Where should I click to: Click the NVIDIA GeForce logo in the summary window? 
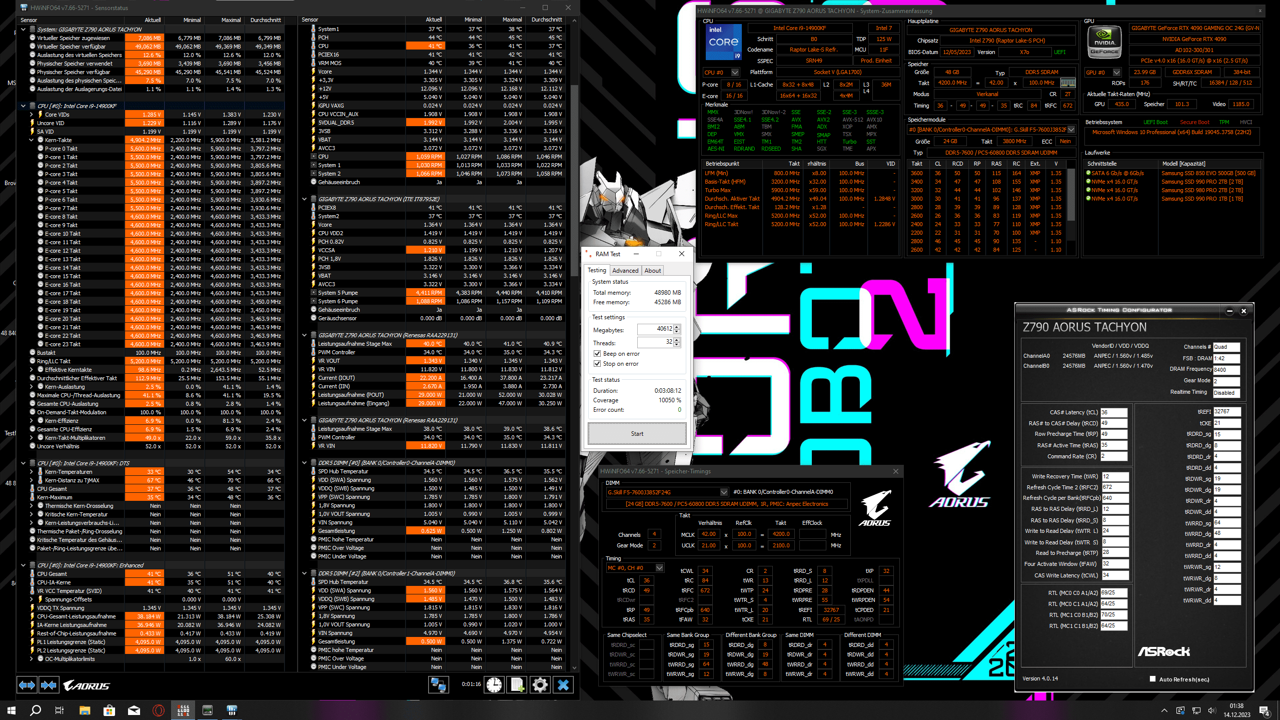(x=1104, y=43)
